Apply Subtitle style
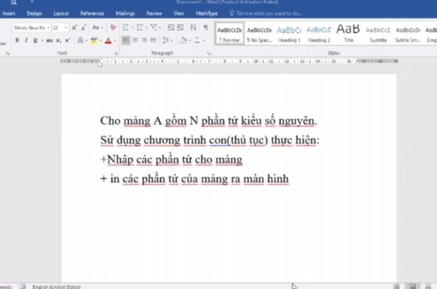Image resolution: width=437 pixels, height=289 pixels. pyautogui.click(x=378, y=34)
